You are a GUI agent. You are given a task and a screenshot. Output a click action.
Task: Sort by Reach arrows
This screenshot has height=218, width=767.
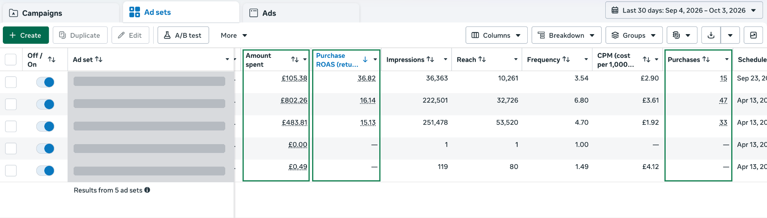482,59
